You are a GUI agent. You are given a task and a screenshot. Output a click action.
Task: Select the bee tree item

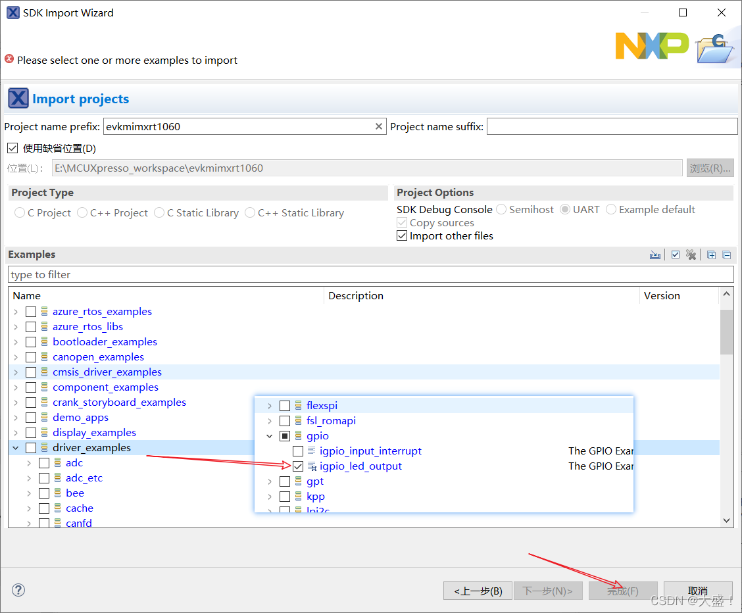75,493
